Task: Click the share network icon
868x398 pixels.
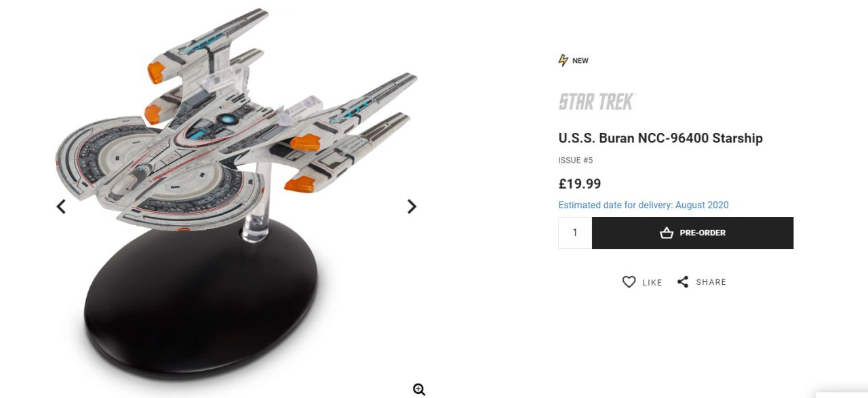Action: click(x=683, y=282)
